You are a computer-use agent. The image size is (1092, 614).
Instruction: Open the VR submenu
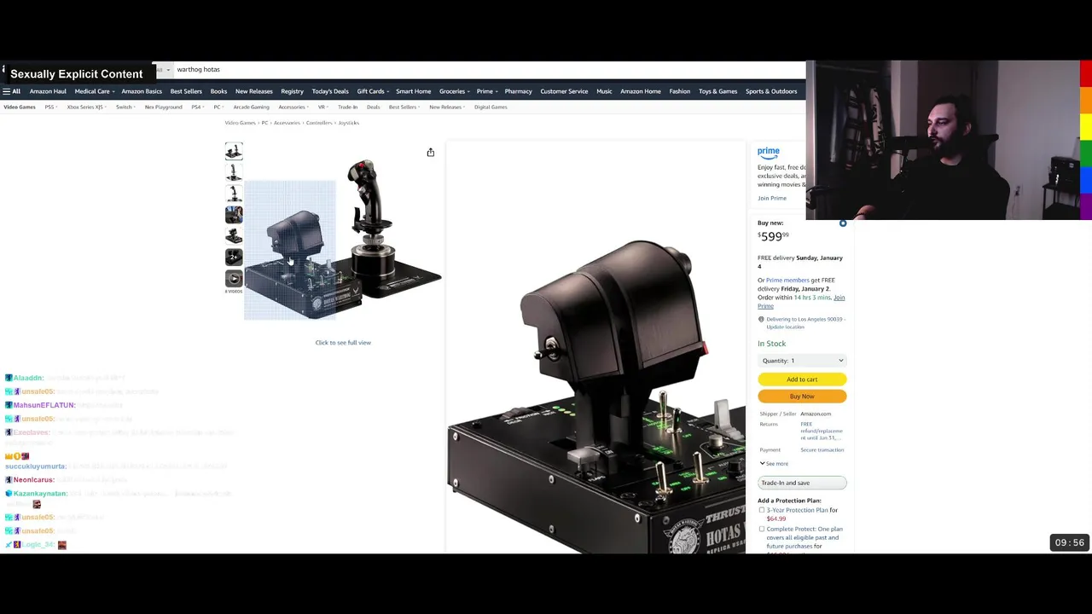pos(323,107)
